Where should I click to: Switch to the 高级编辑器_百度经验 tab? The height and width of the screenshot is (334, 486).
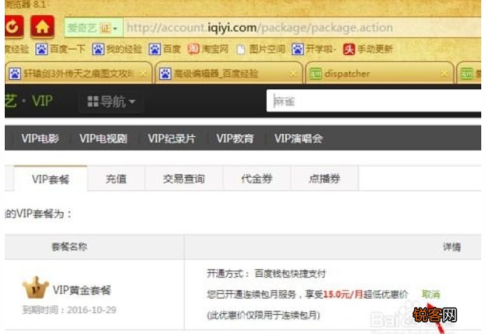point(228,73)
